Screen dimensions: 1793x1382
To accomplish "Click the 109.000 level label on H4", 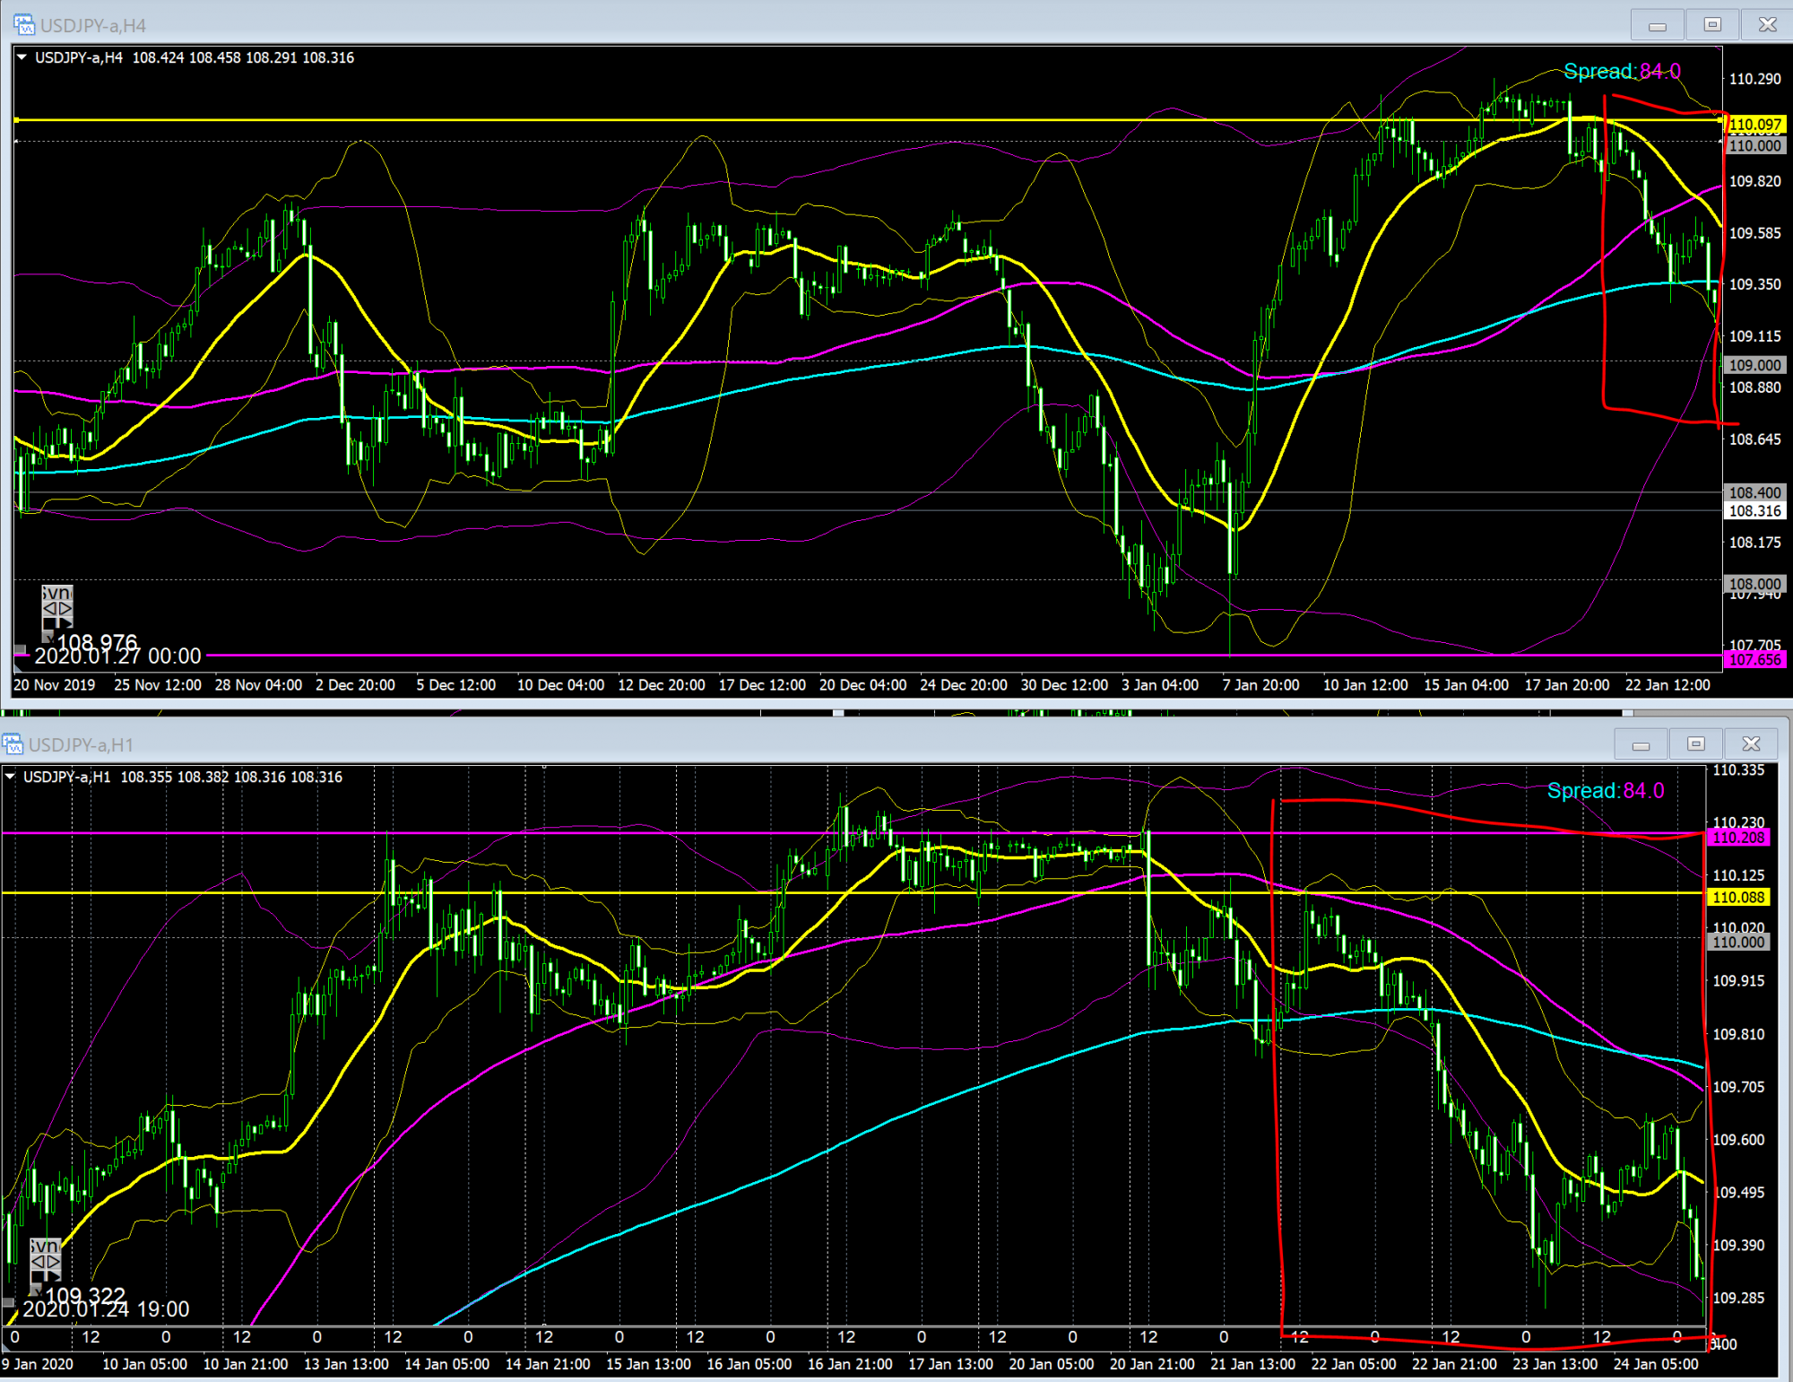I will (1755, 365).
